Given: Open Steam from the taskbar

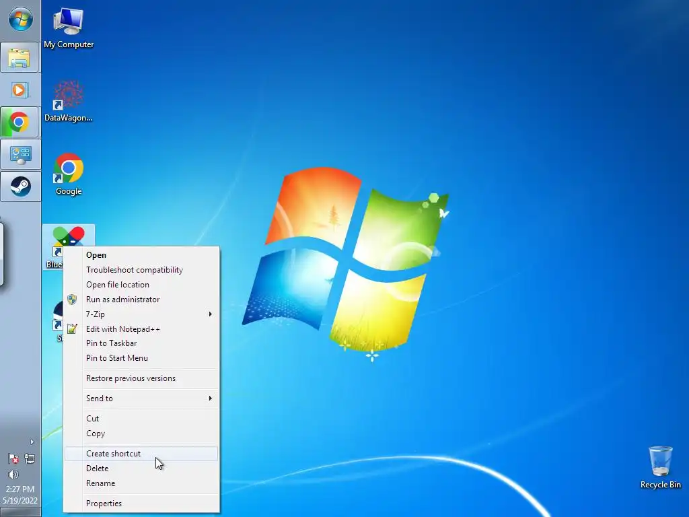Looking at the screenshot, I should [x=20, y=186].
